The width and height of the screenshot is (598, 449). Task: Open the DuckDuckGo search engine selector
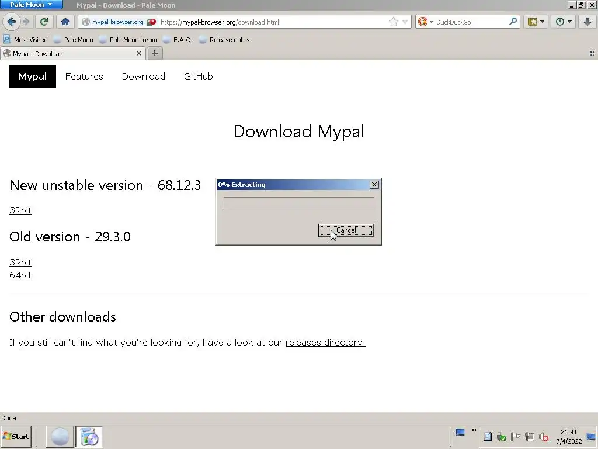click(425, 22)
